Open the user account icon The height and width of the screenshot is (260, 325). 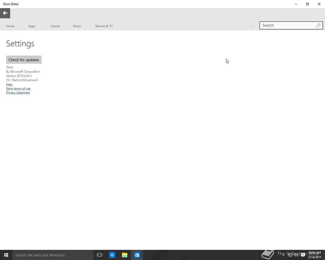pyautogui.click(x=251, y=25)
